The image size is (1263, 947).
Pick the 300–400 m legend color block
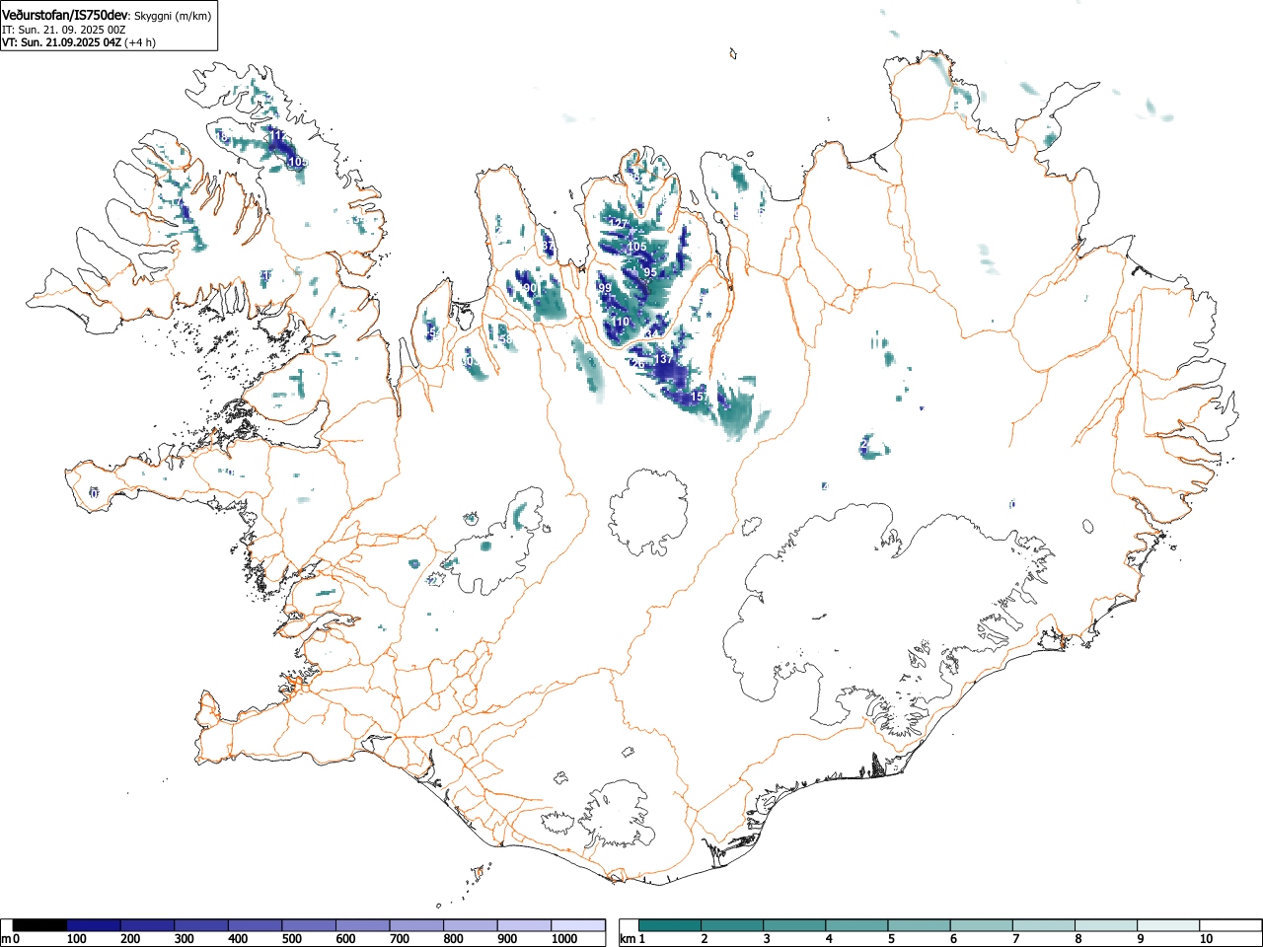point(201,925)
